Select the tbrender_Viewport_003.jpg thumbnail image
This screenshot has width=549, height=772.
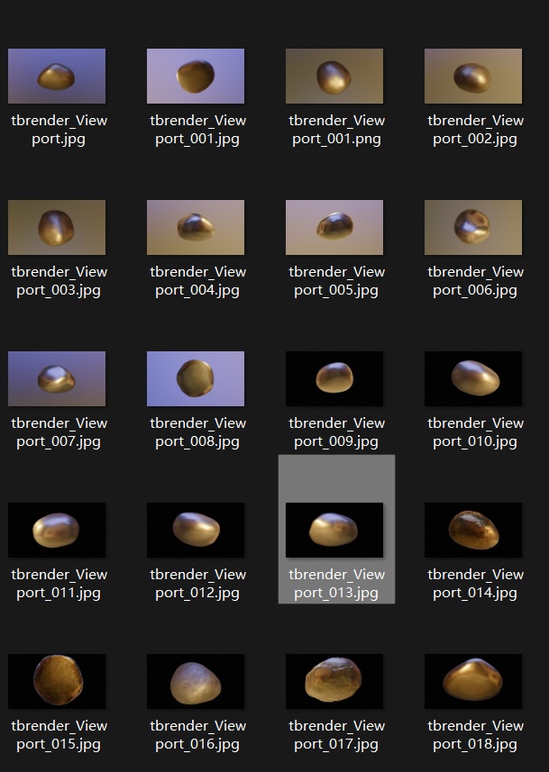point(57,228)
